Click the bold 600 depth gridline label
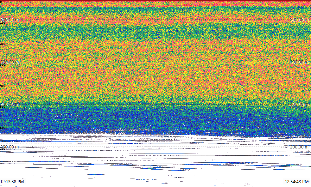This screenshot has width=311, height=187. point(3,128)
